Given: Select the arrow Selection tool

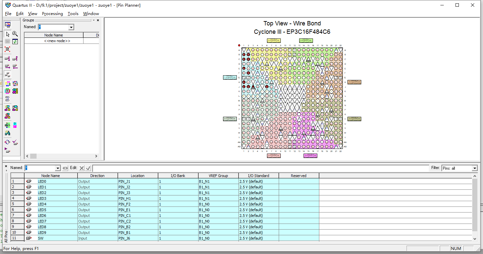Looking at the screenshot, I should (x=7, y=34).
